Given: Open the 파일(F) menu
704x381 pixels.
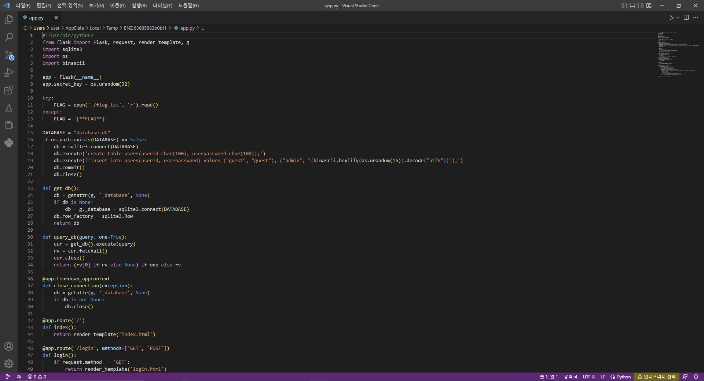Looking at the screenshot, I should pos(23,5).
